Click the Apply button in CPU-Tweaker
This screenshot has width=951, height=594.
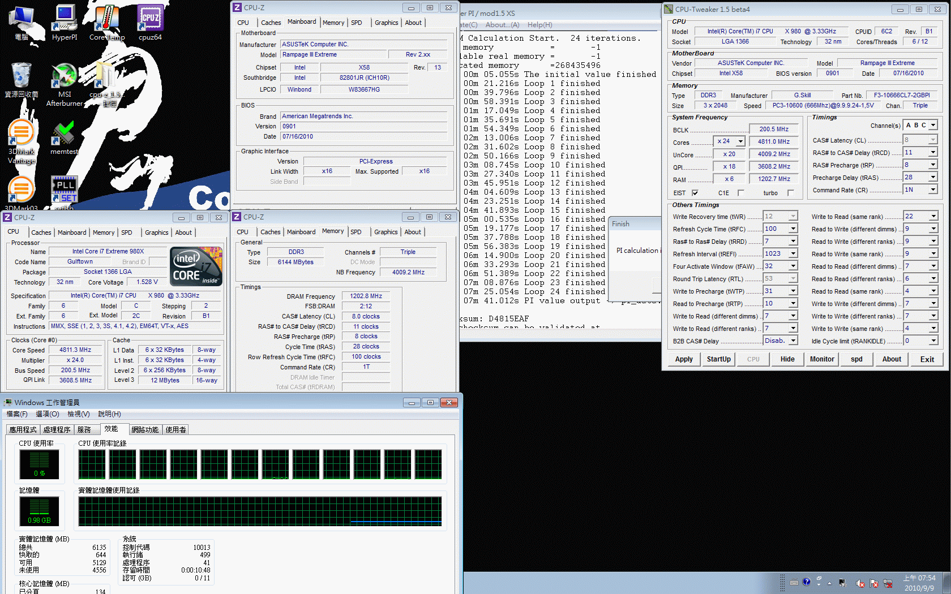pos(684,359)
